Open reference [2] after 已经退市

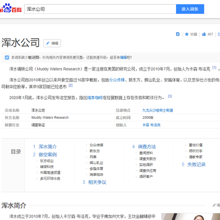[71, 85]
